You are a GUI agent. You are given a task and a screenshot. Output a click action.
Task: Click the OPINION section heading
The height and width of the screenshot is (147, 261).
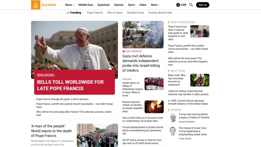[x=175, y=110]
